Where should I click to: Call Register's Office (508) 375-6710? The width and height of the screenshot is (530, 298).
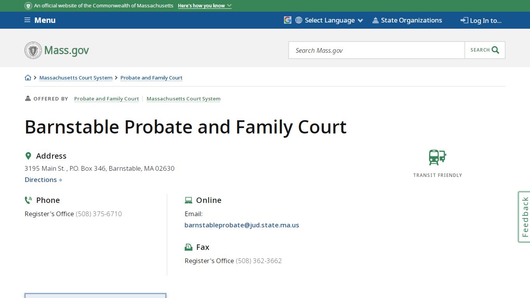pyautogui.click(x=99, y=214)
